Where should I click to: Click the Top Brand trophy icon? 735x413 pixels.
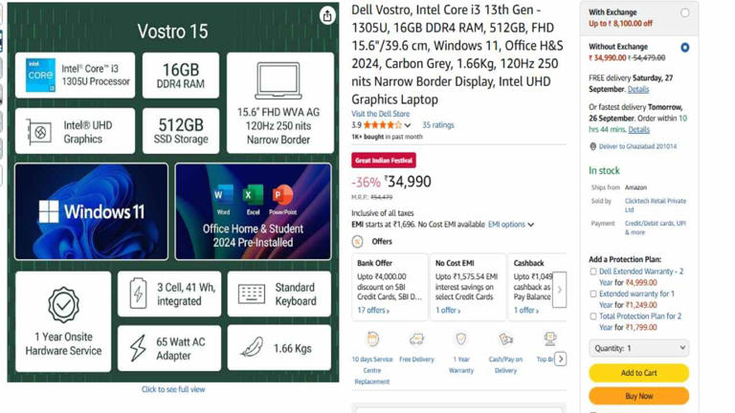[549, 339]
